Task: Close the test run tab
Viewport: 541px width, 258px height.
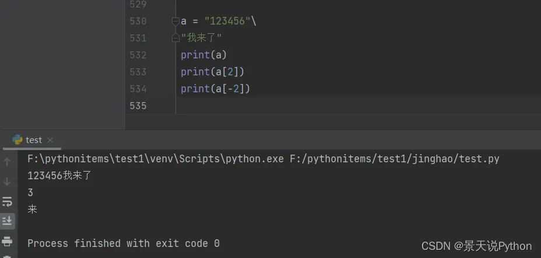Action: (50, 140)
